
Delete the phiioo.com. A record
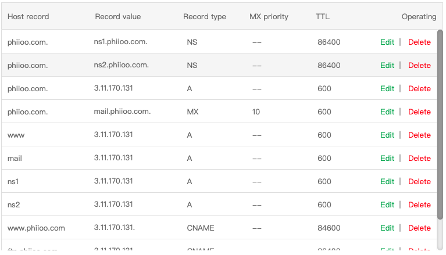pyautogui.click(x=419, y=88)
